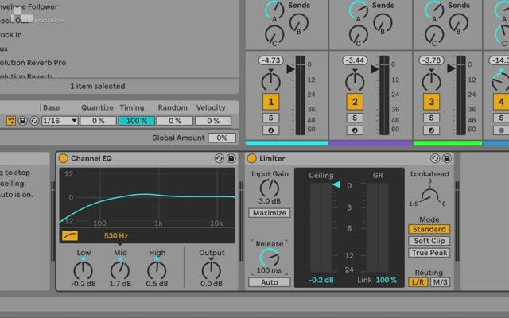
Task: Click the Random 0 % field
Action: [175, 121]
